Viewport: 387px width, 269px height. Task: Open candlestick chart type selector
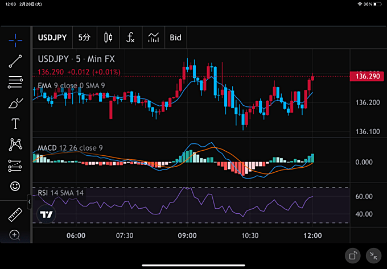click(x=108, y=38)
